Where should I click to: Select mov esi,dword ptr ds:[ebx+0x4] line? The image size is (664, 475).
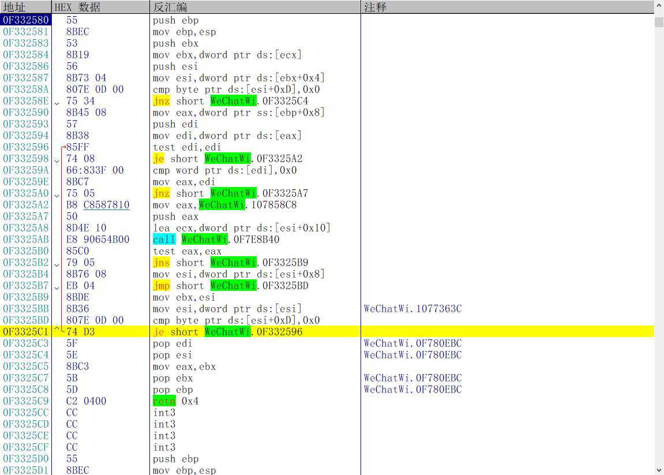[239, 78]
